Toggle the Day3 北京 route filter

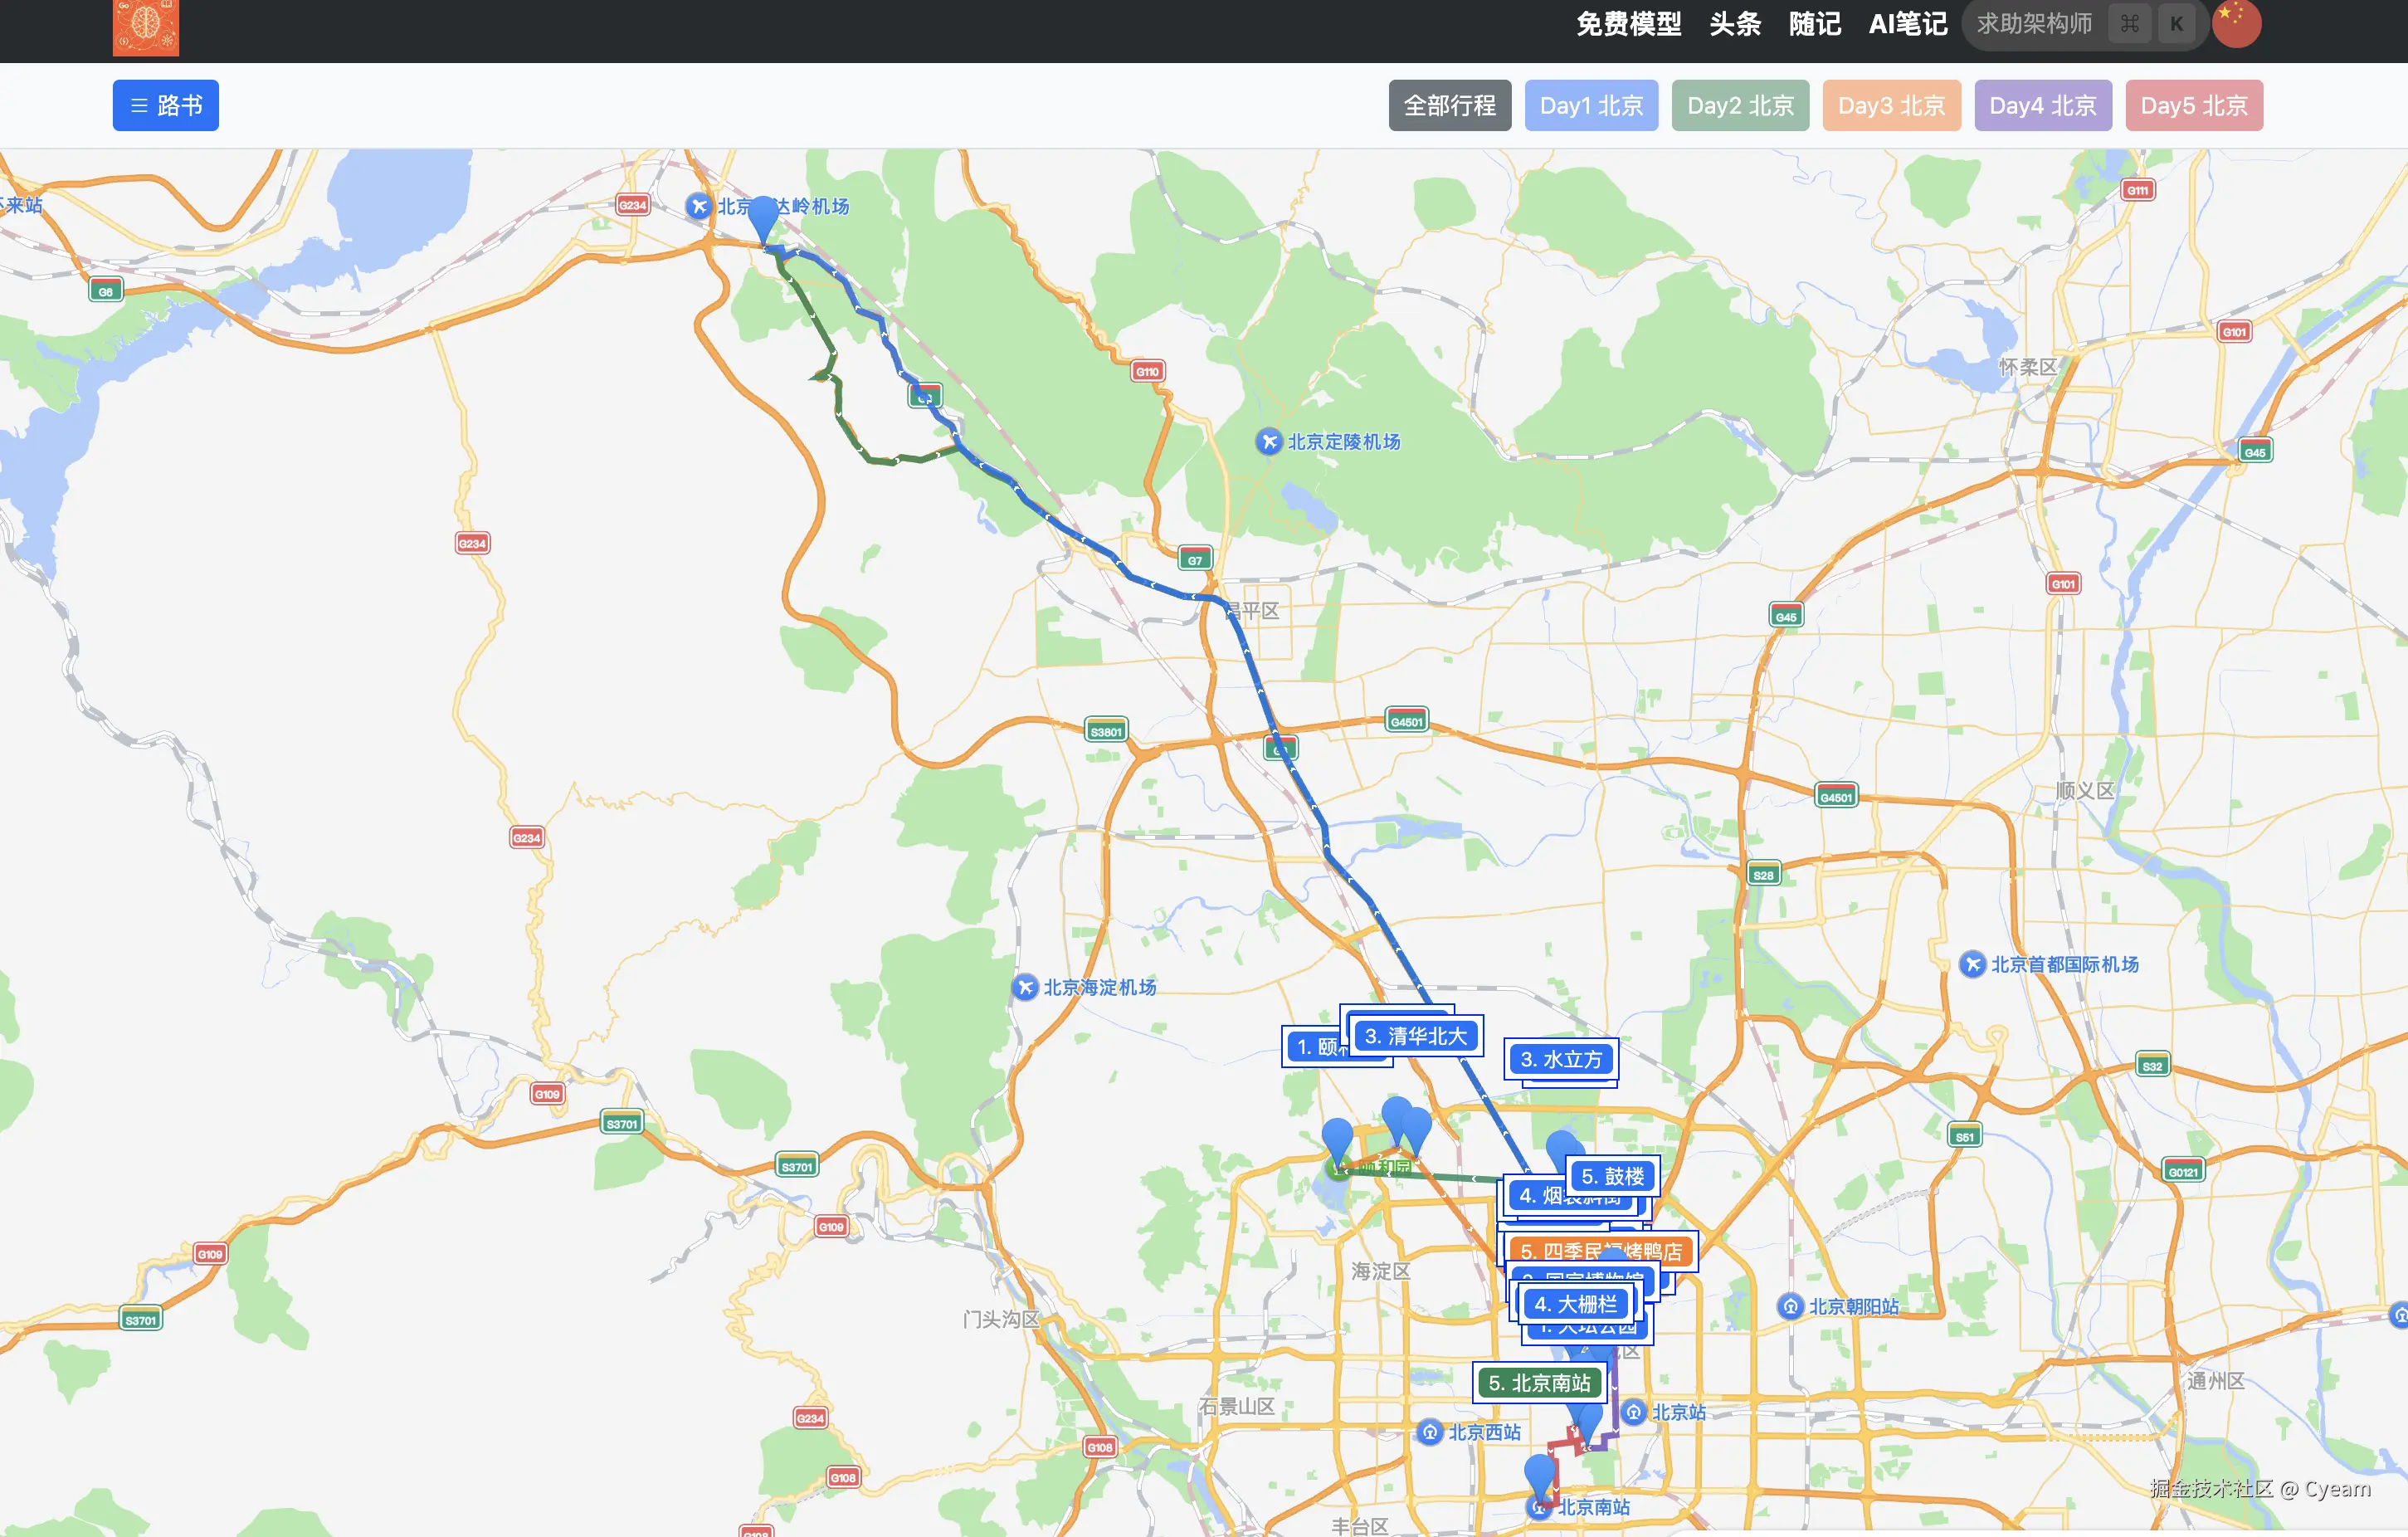coord(1890,105)
